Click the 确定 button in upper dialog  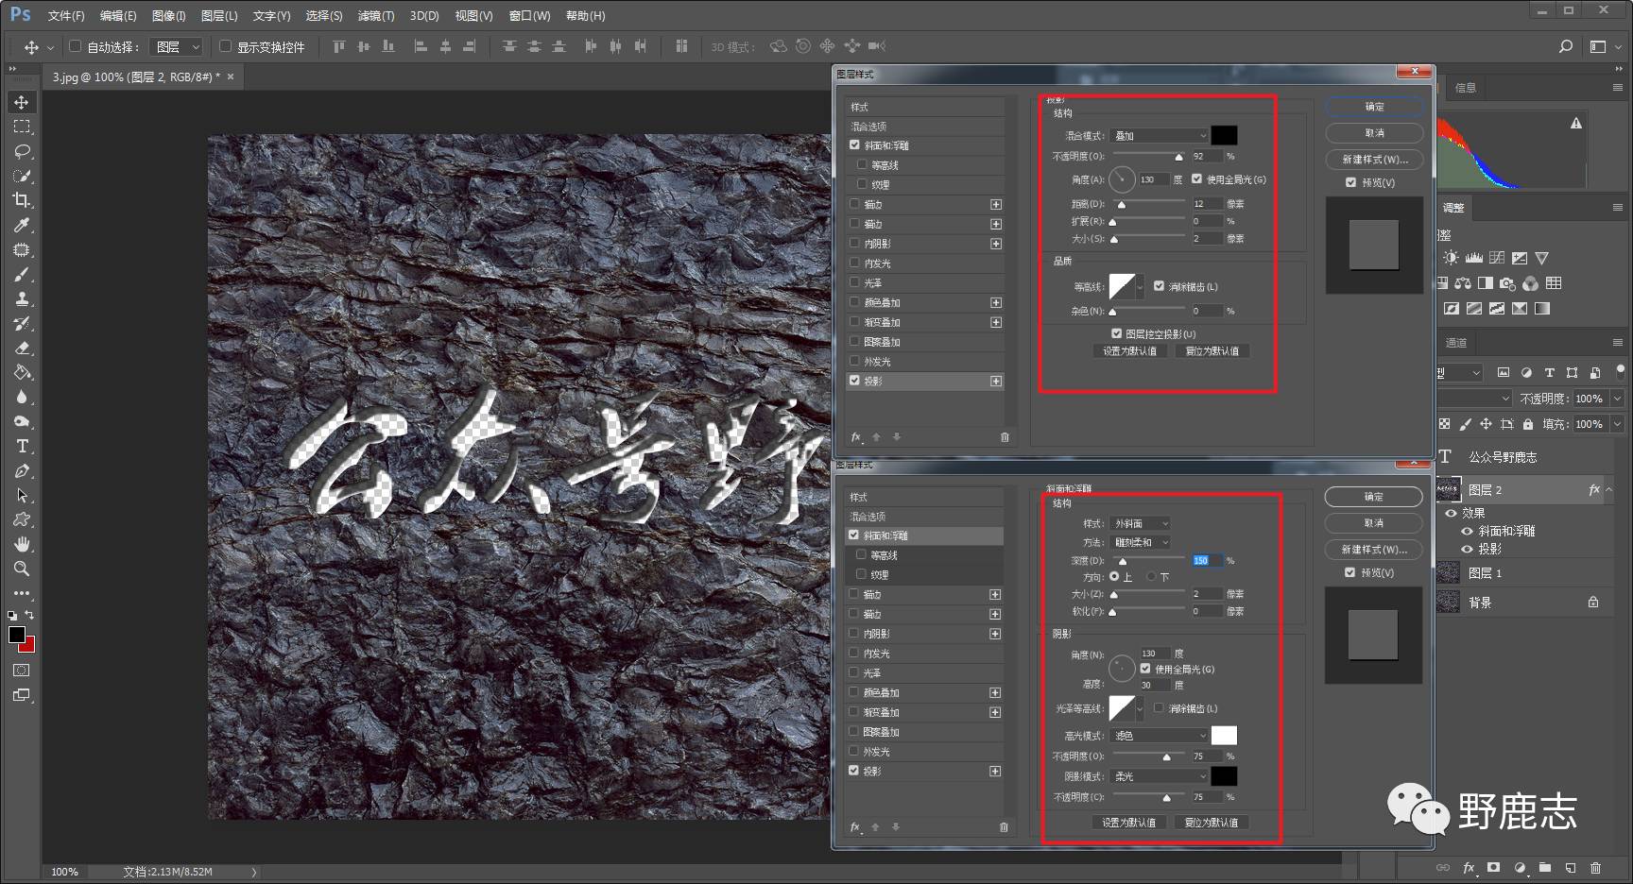1374,107
